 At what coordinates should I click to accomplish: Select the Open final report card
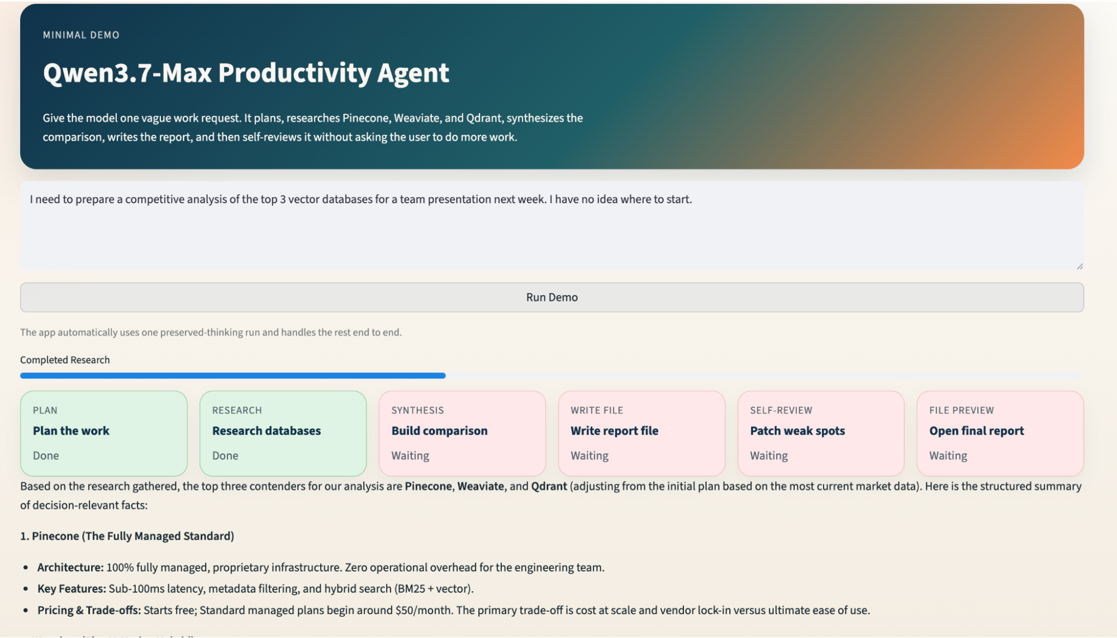tap(1000, 433)
